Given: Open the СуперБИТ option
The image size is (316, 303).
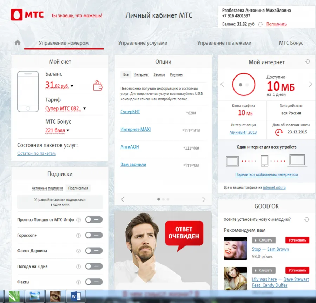Looking at the screenshot, I should [x=130, y=112].
